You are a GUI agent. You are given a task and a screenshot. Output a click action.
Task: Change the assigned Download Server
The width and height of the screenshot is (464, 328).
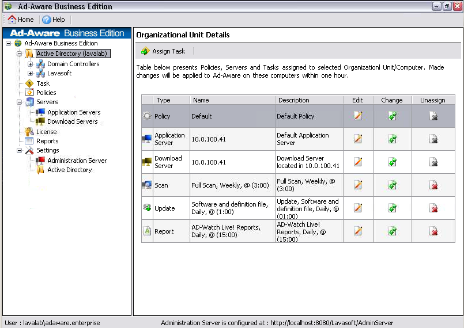tap(393, 162)
